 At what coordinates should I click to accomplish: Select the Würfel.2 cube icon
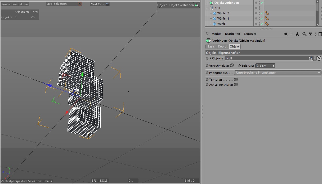(214, 13)
